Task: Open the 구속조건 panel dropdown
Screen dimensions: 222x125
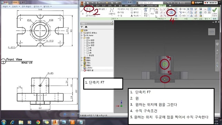Action: click(x=161, y=19)
